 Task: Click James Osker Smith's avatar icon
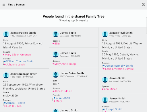point(56,75)
